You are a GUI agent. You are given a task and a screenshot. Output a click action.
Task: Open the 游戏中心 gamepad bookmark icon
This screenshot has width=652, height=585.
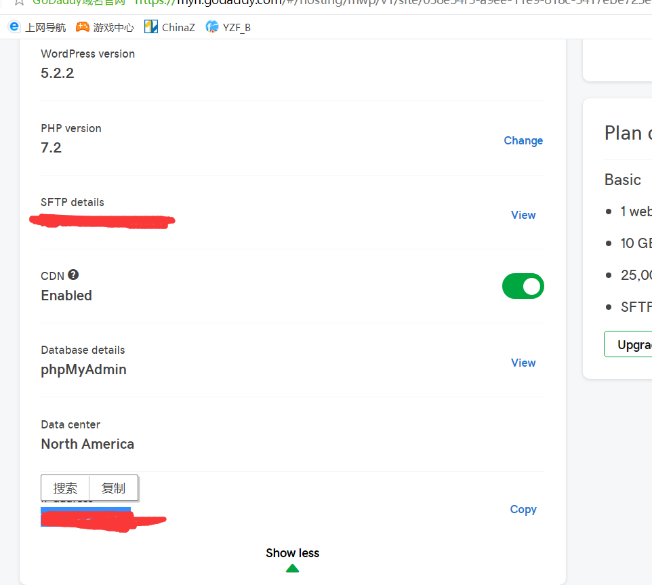pos(82,27)
